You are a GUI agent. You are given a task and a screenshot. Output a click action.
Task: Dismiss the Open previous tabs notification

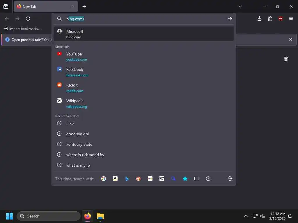(x=291, y=39)
